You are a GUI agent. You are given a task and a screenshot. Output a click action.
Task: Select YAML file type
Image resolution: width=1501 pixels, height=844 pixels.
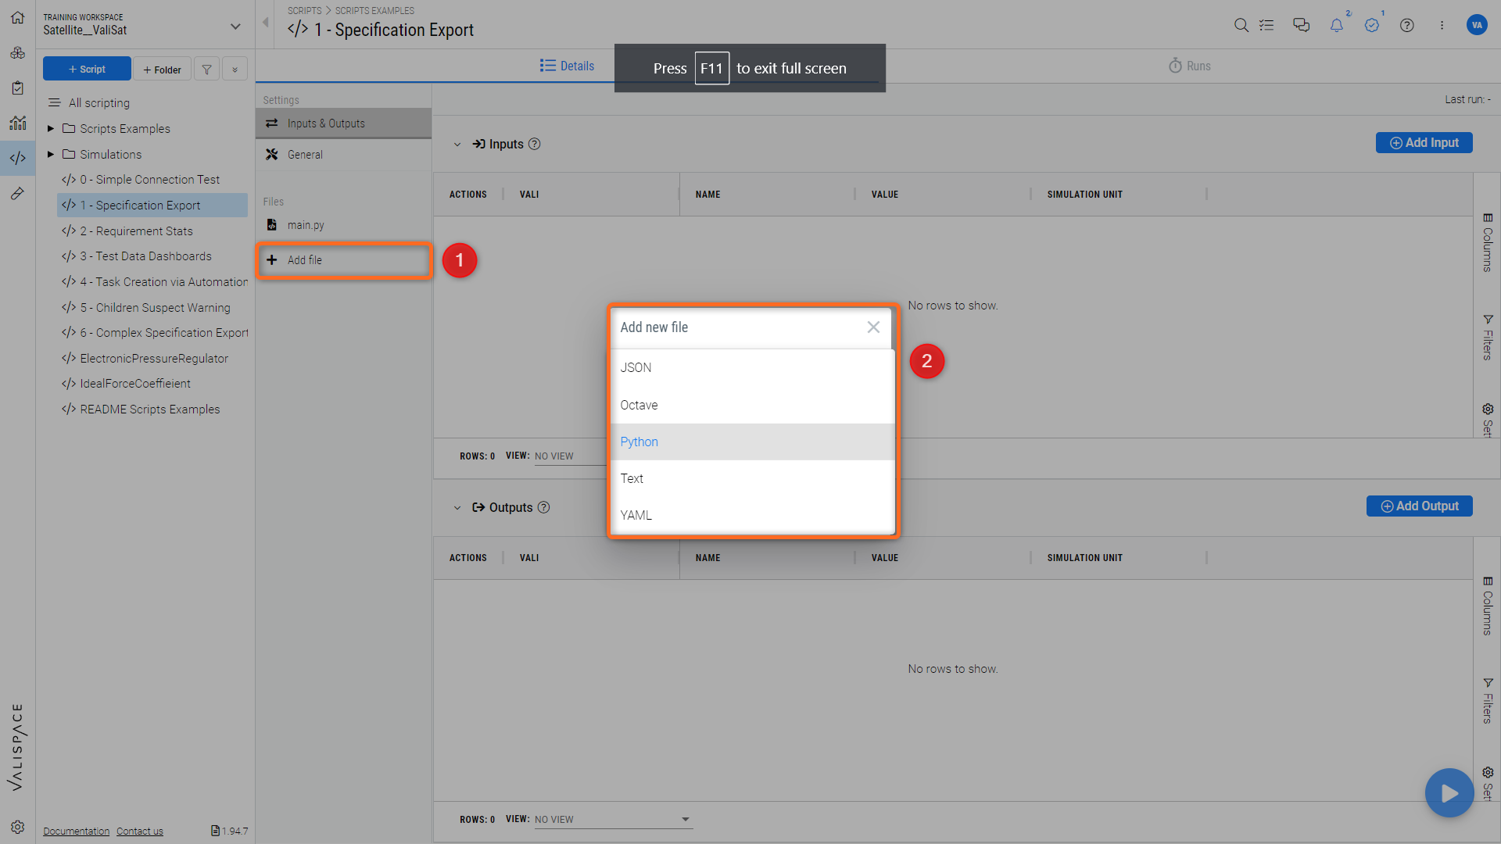tap(753, 515)
